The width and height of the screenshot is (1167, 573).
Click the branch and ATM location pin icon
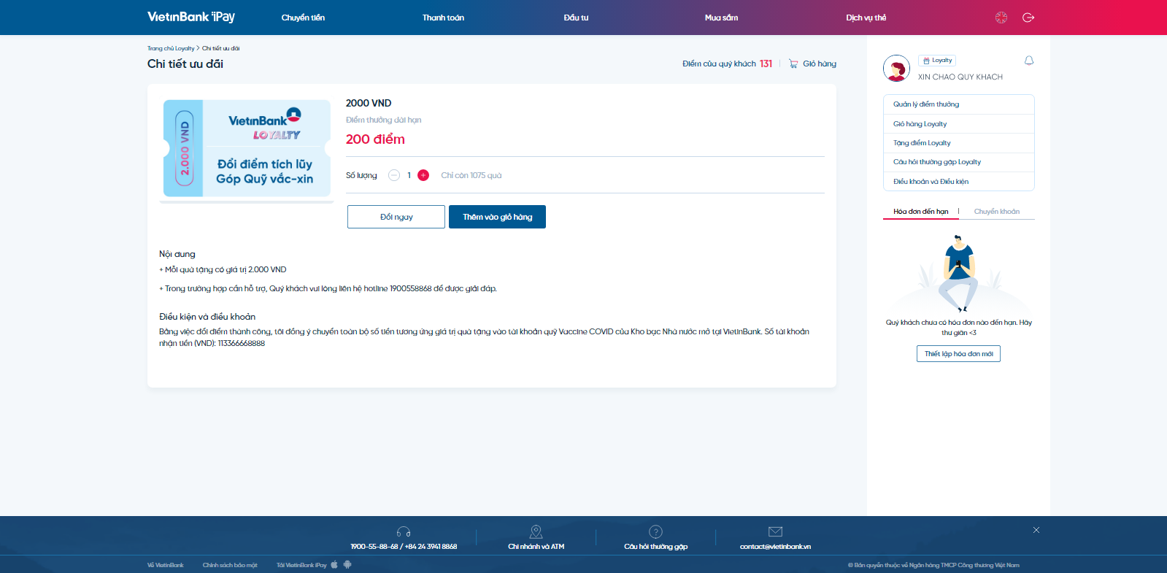pyautogui.click(x=536, y=531)
